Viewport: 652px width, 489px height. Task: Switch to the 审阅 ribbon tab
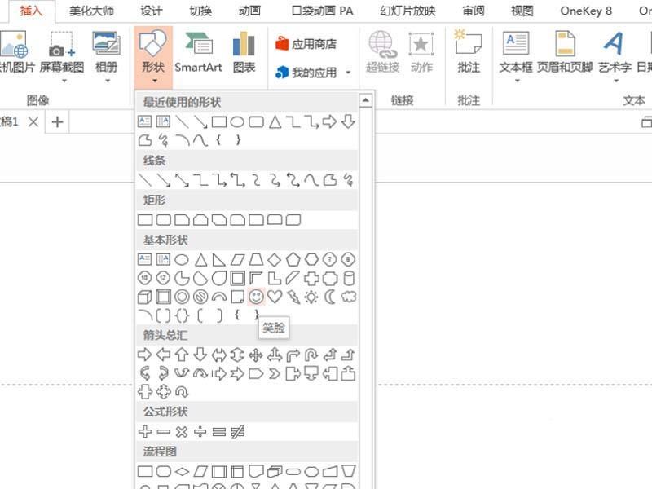pos(474,11)
